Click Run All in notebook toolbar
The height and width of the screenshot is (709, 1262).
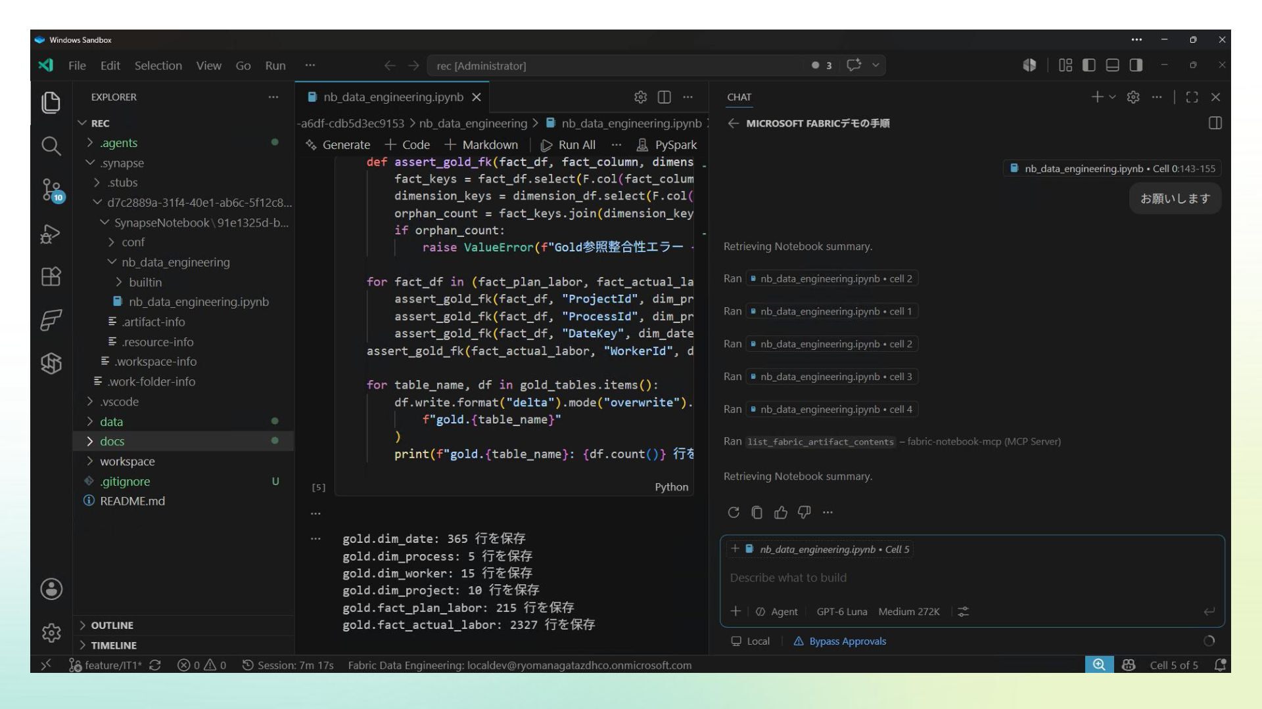coord(568,145)
